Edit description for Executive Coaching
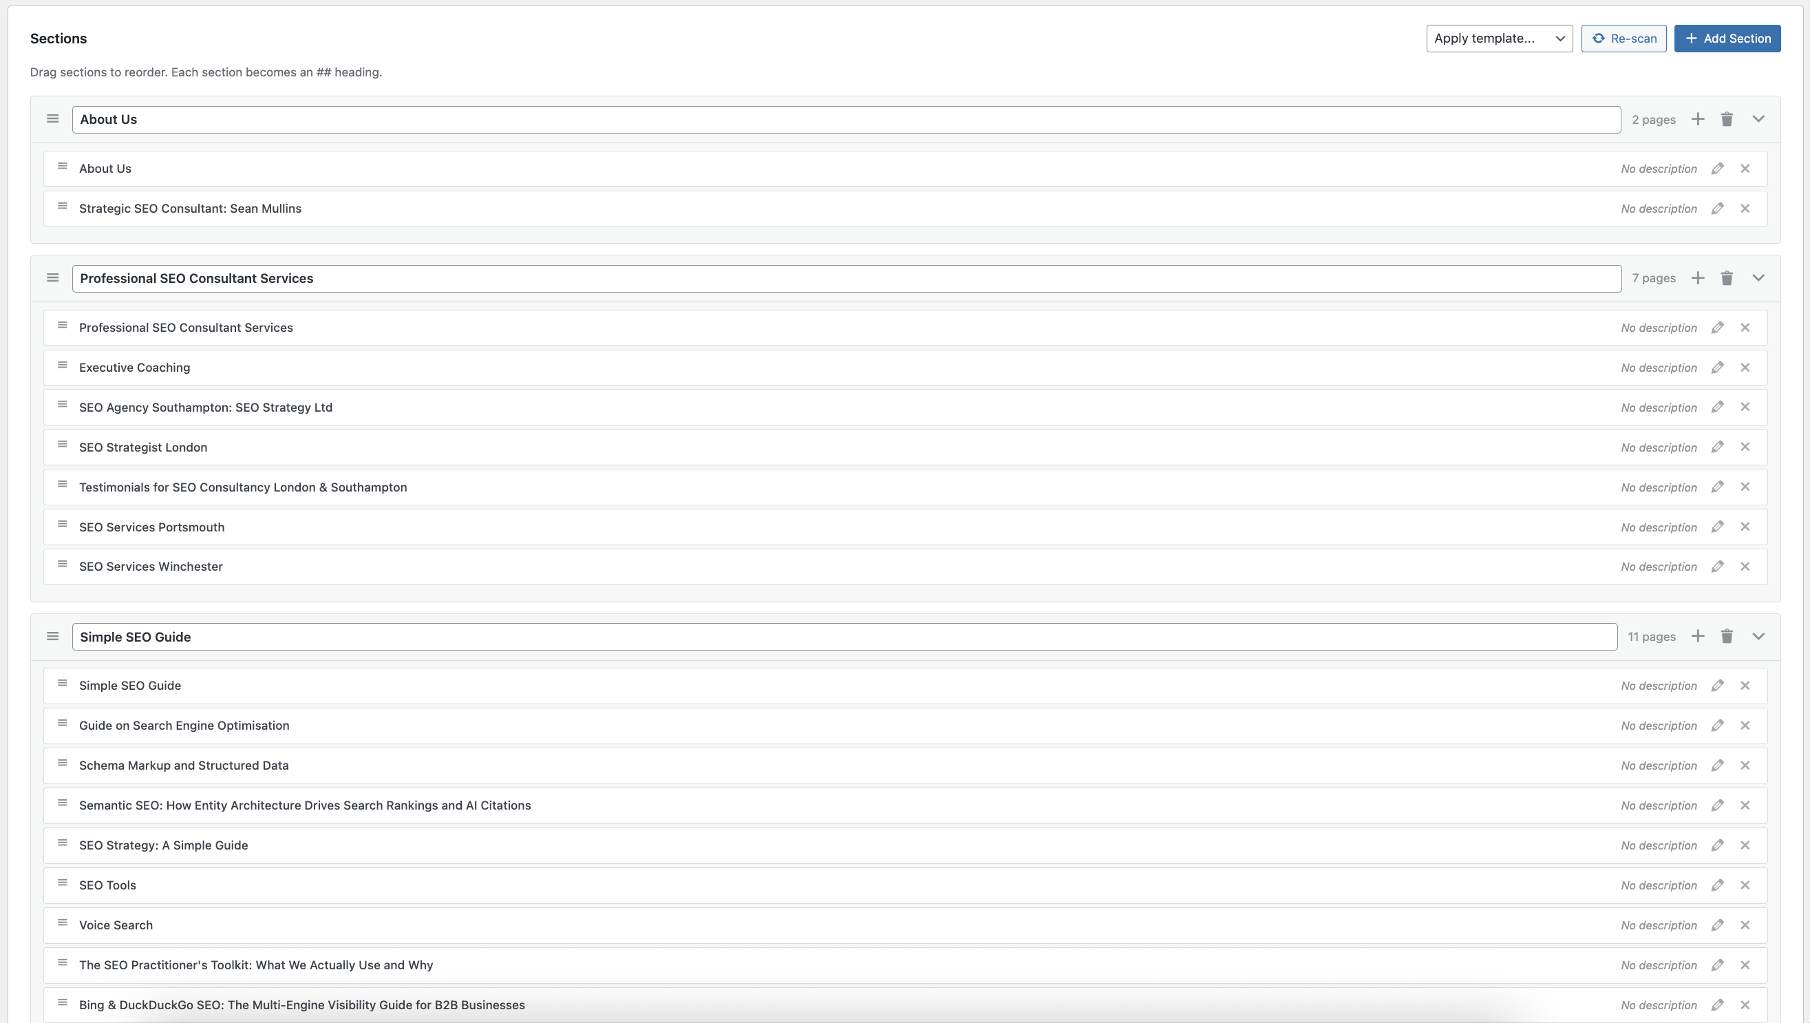 coord(1718,367)
